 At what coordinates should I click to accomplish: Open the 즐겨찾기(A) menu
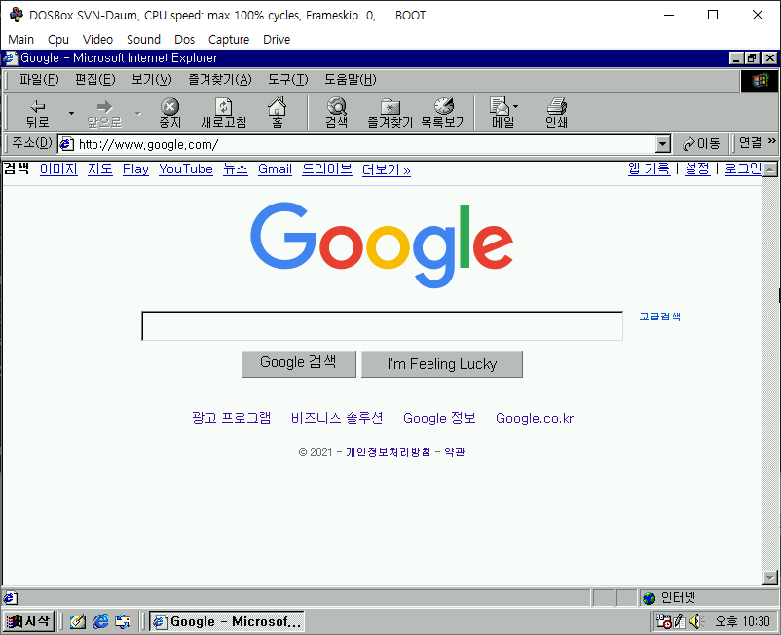220,80
